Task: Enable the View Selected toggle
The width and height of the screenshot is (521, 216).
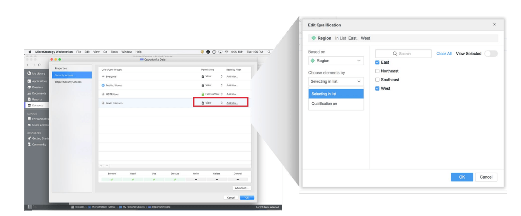Action: (491, 54)
